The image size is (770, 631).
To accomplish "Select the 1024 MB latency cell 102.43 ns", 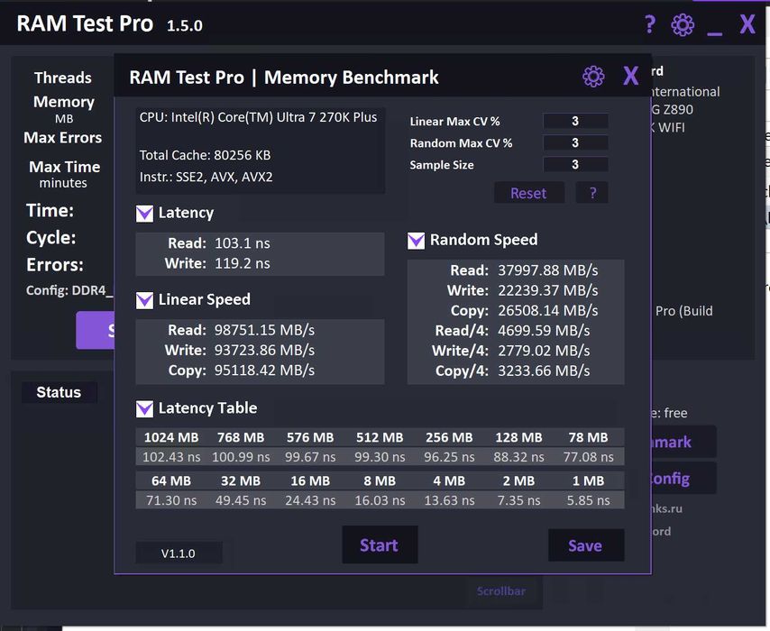I will 171,457.
